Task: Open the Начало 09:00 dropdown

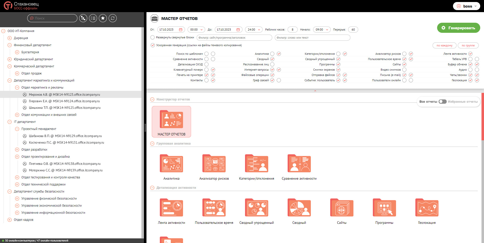Action: point(322,30)
